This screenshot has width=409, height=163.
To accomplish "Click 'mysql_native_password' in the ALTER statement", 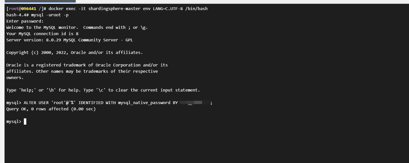I will pyautogui.click(x=144, y=103).
